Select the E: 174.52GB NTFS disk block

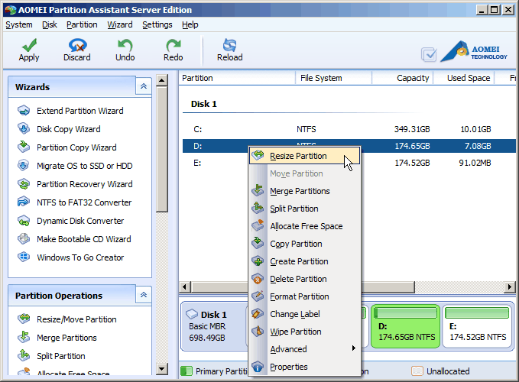pos(477,326)
